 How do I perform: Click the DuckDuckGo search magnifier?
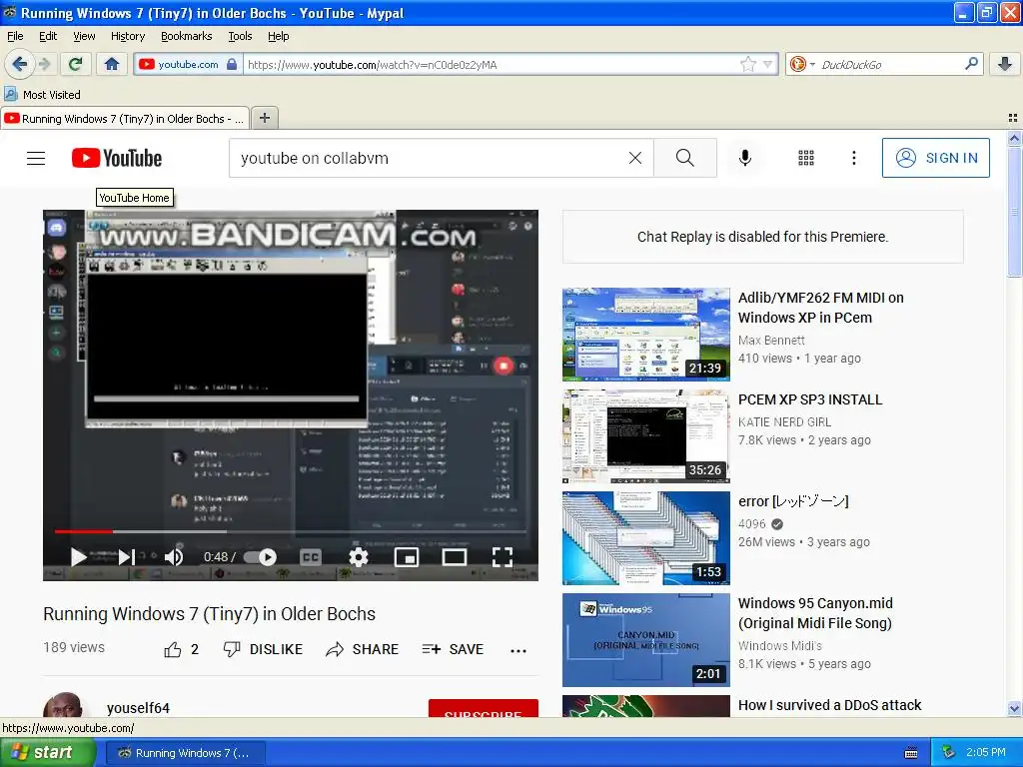[x=971, y=64]
